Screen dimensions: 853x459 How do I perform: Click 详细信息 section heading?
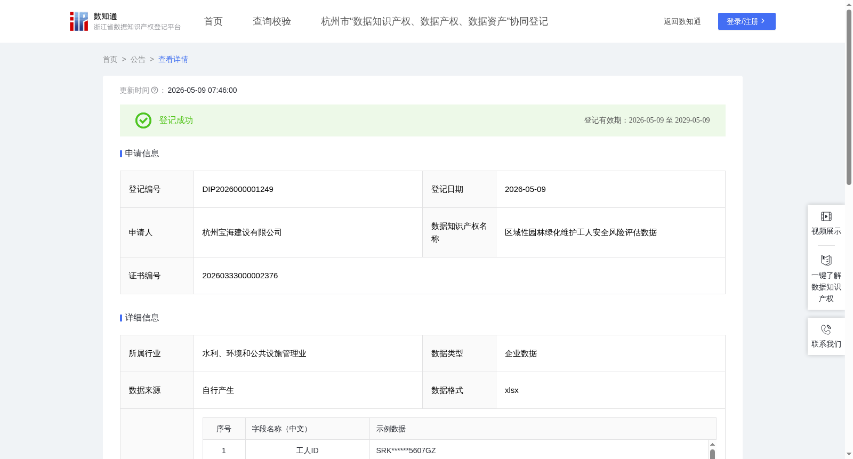coord(142,318)
